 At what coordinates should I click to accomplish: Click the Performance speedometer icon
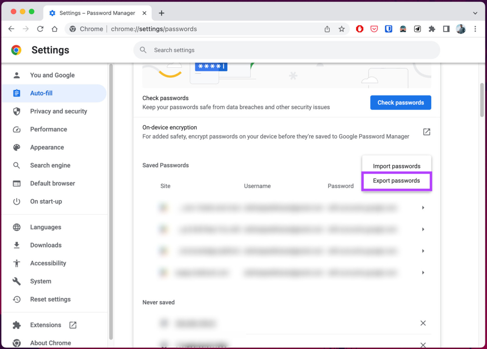(16, 129)
